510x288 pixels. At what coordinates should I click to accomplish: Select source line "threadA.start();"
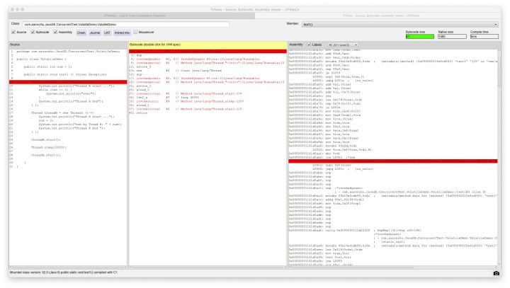click(68, 140)
